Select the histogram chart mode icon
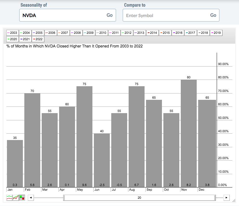Image resolution: width=239 pixels, height=206 pixels. [22, 198]
